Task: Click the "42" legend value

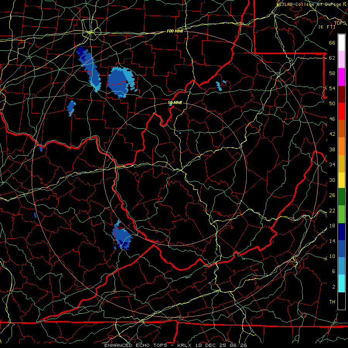Action: 332,134
